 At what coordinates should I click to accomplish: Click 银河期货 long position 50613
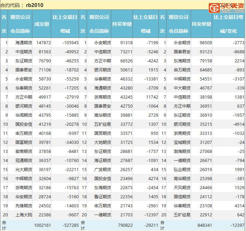126,70
